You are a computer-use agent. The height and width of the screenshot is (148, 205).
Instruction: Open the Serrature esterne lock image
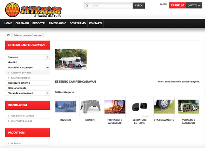click(139, 106)
